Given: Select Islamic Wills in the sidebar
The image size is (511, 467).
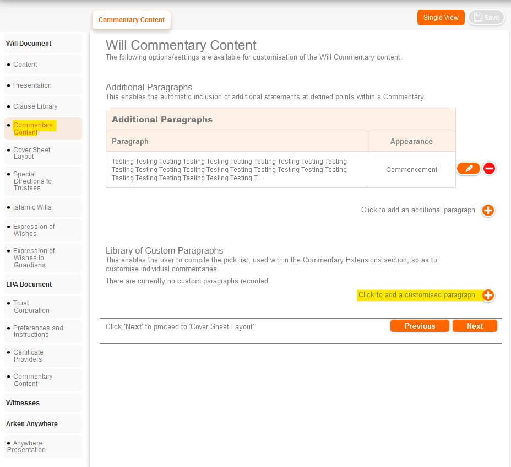Looking at the screenshot, I should (x=32, y=207).
